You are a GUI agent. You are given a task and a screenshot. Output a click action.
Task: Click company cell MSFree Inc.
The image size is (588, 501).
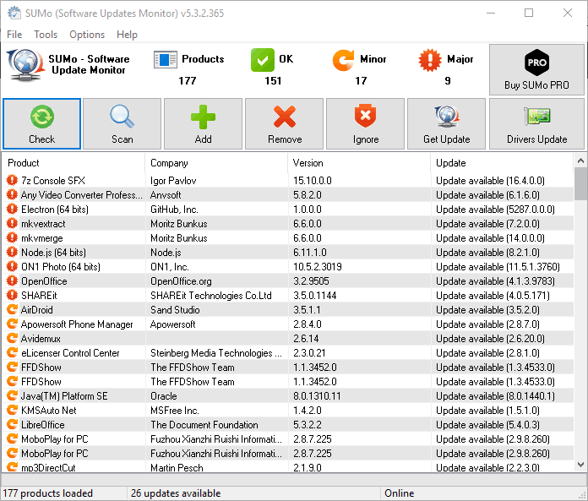point(174,410)
